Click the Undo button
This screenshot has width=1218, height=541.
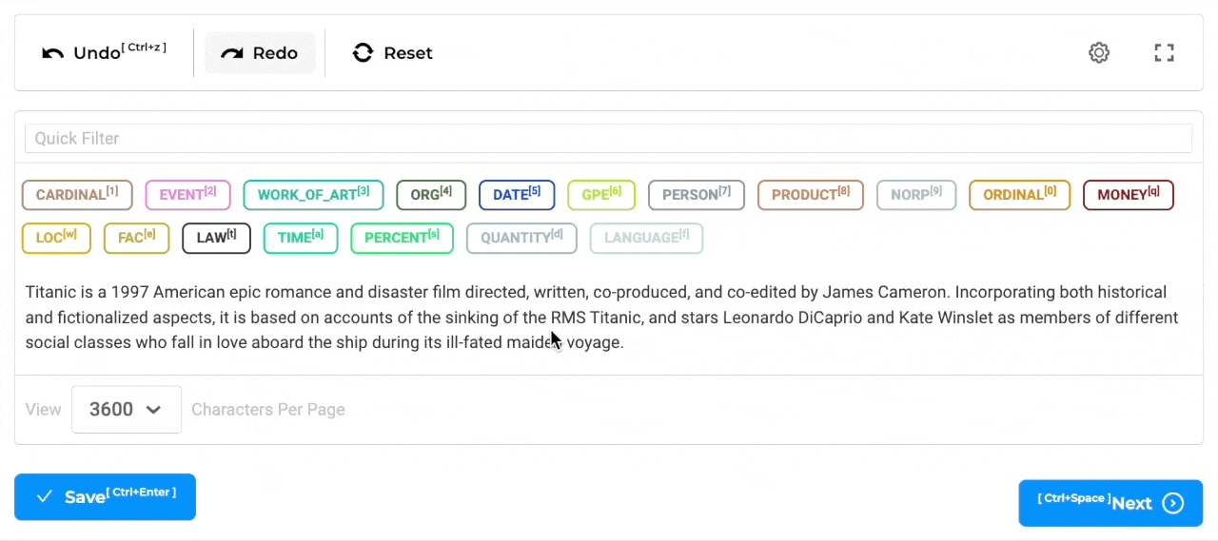(104, 52)
